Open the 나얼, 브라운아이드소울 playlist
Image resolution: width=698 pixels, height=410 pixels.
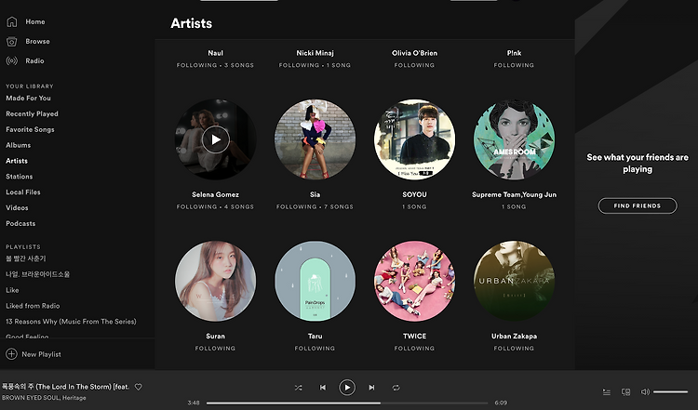point(38,274)
